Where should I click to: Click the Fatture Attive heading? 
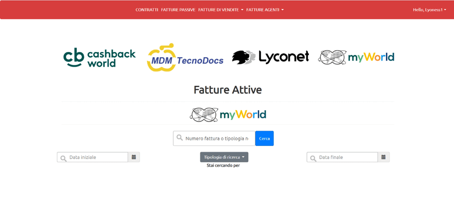click(228, 90)
